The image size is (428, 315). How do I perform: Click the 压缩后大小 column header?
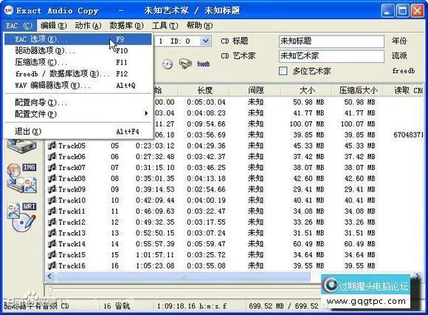358,90
